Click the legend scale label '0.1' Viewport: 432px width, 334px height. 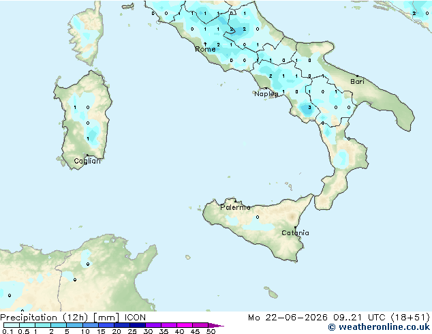pos(7,331)
